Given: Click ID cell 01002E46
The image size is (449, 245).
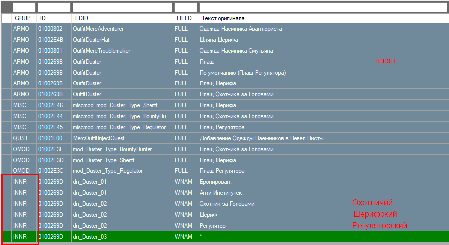Looking at the screenshot, I should (54, 105).
